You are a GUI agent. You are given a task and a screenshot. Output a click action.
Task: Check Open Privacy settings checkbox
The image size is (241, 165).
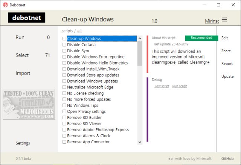[x=64, y=111]
